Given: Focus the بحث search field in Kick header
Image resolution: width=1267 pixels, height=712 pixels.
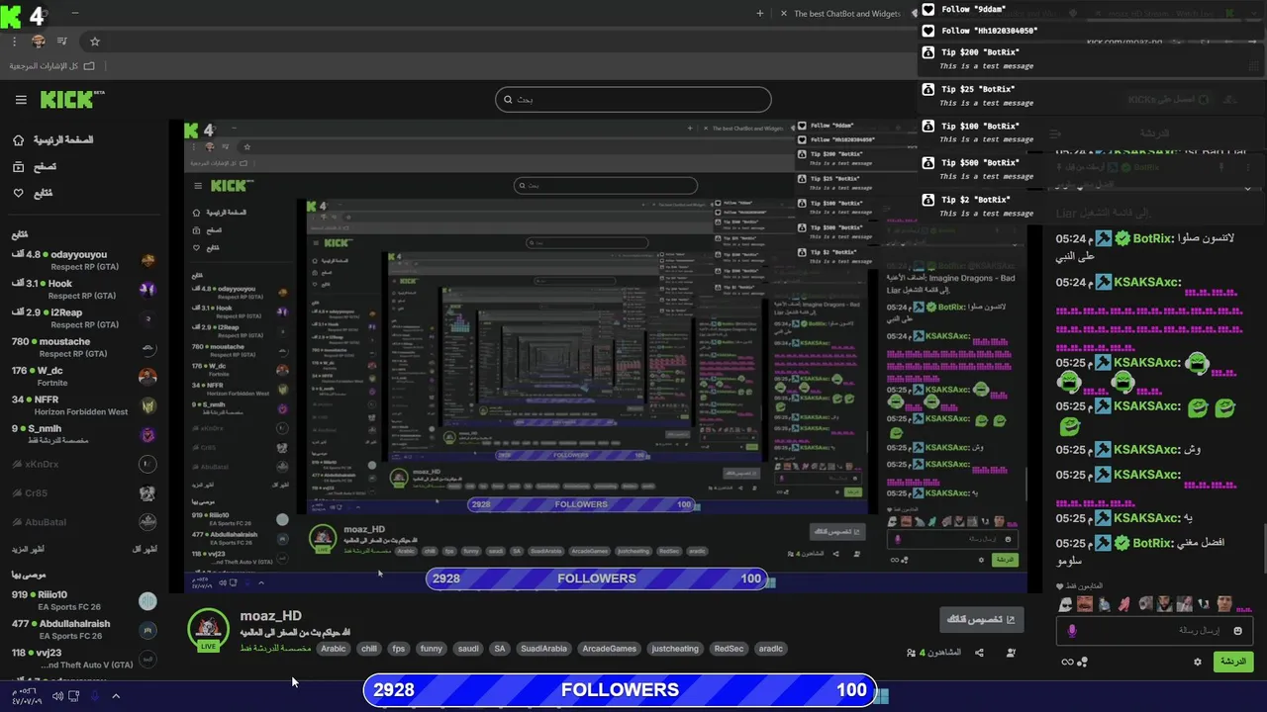Looking at the screenshot, I should click(633, 99).
